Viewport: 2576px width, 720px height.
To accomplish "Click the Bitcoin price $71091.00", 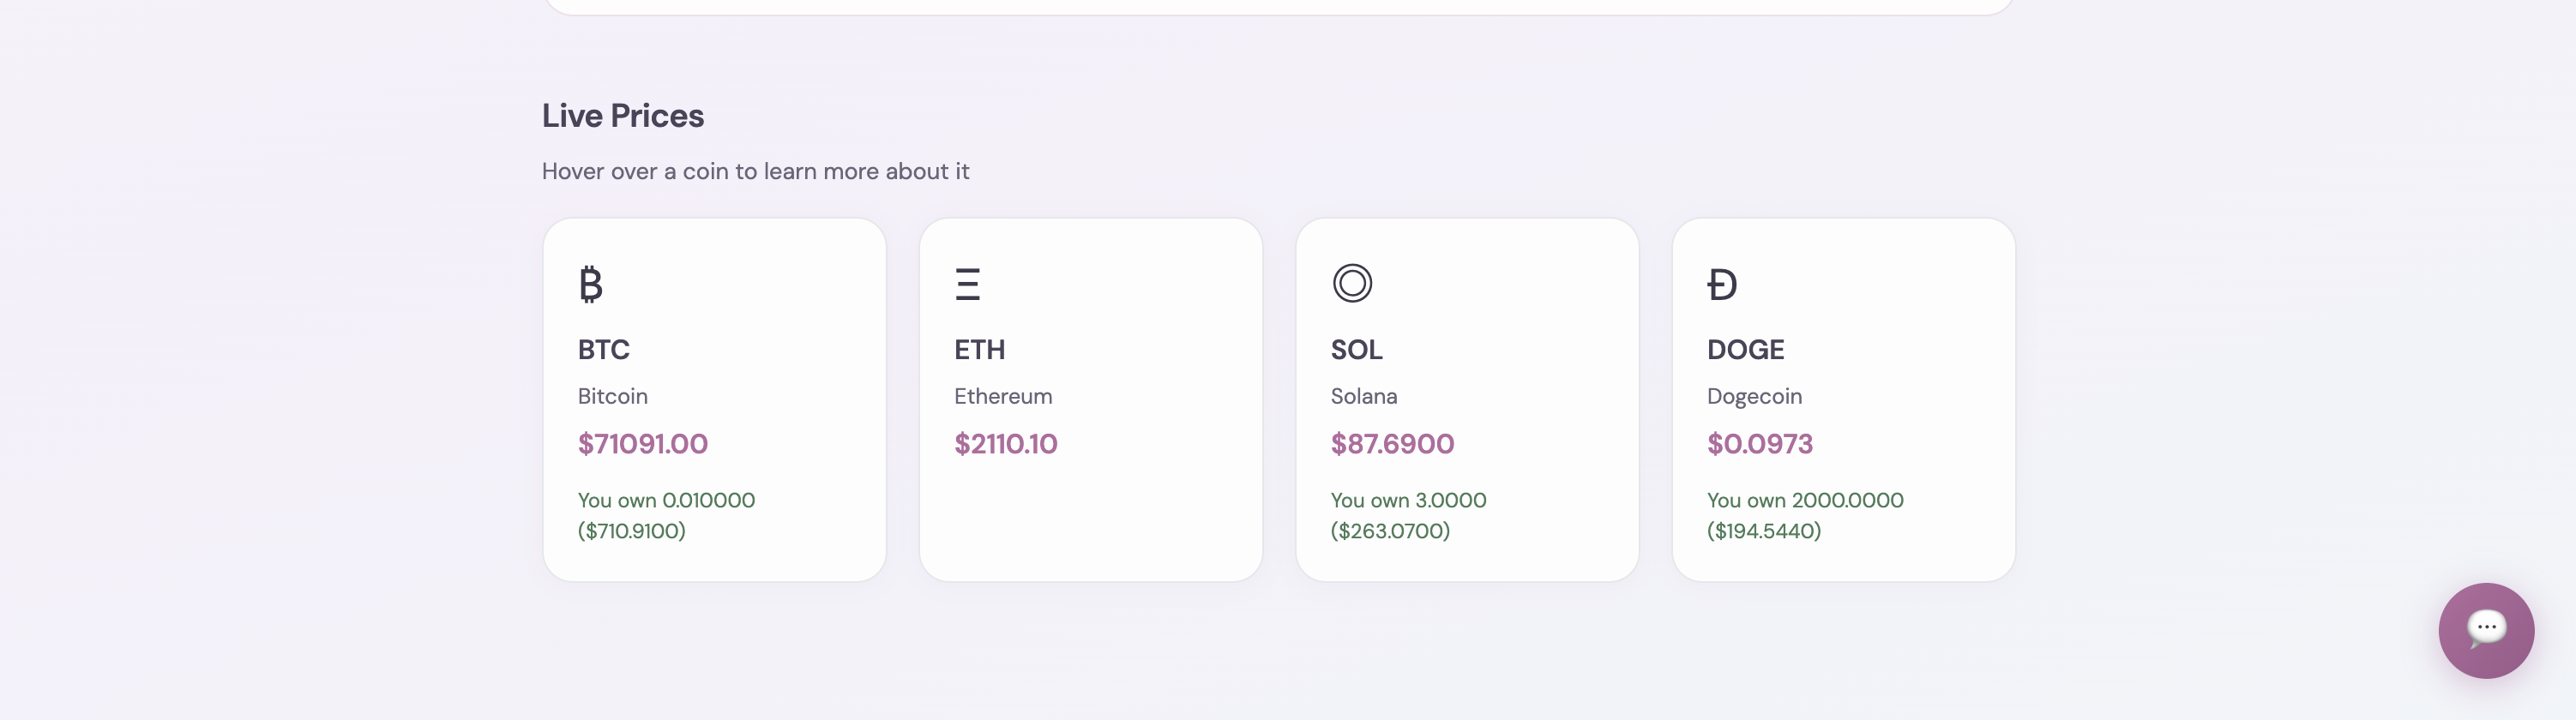I will [x=643, y=444].
